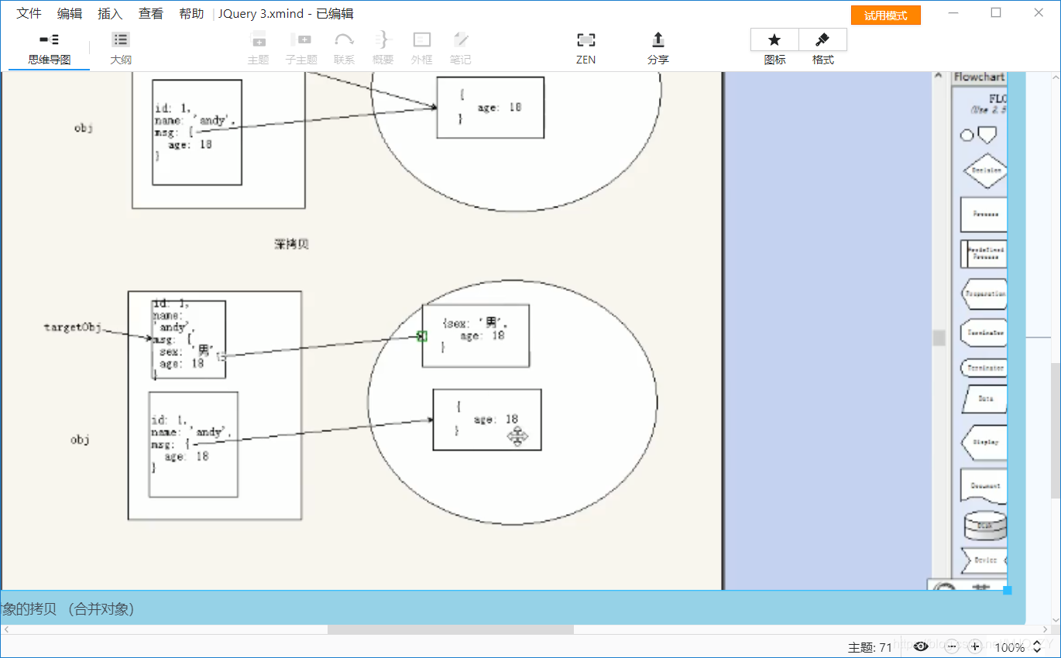
Task: Click the targetObj label in the diagram
Action: click(x=73, y=327)
